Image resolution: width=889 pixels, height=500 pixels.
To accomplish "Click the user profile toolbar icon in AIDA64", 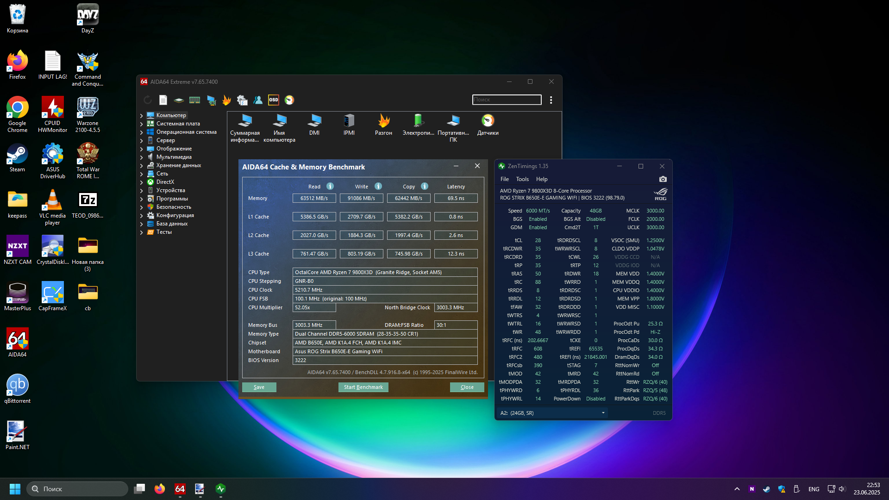I will point(258,100).
